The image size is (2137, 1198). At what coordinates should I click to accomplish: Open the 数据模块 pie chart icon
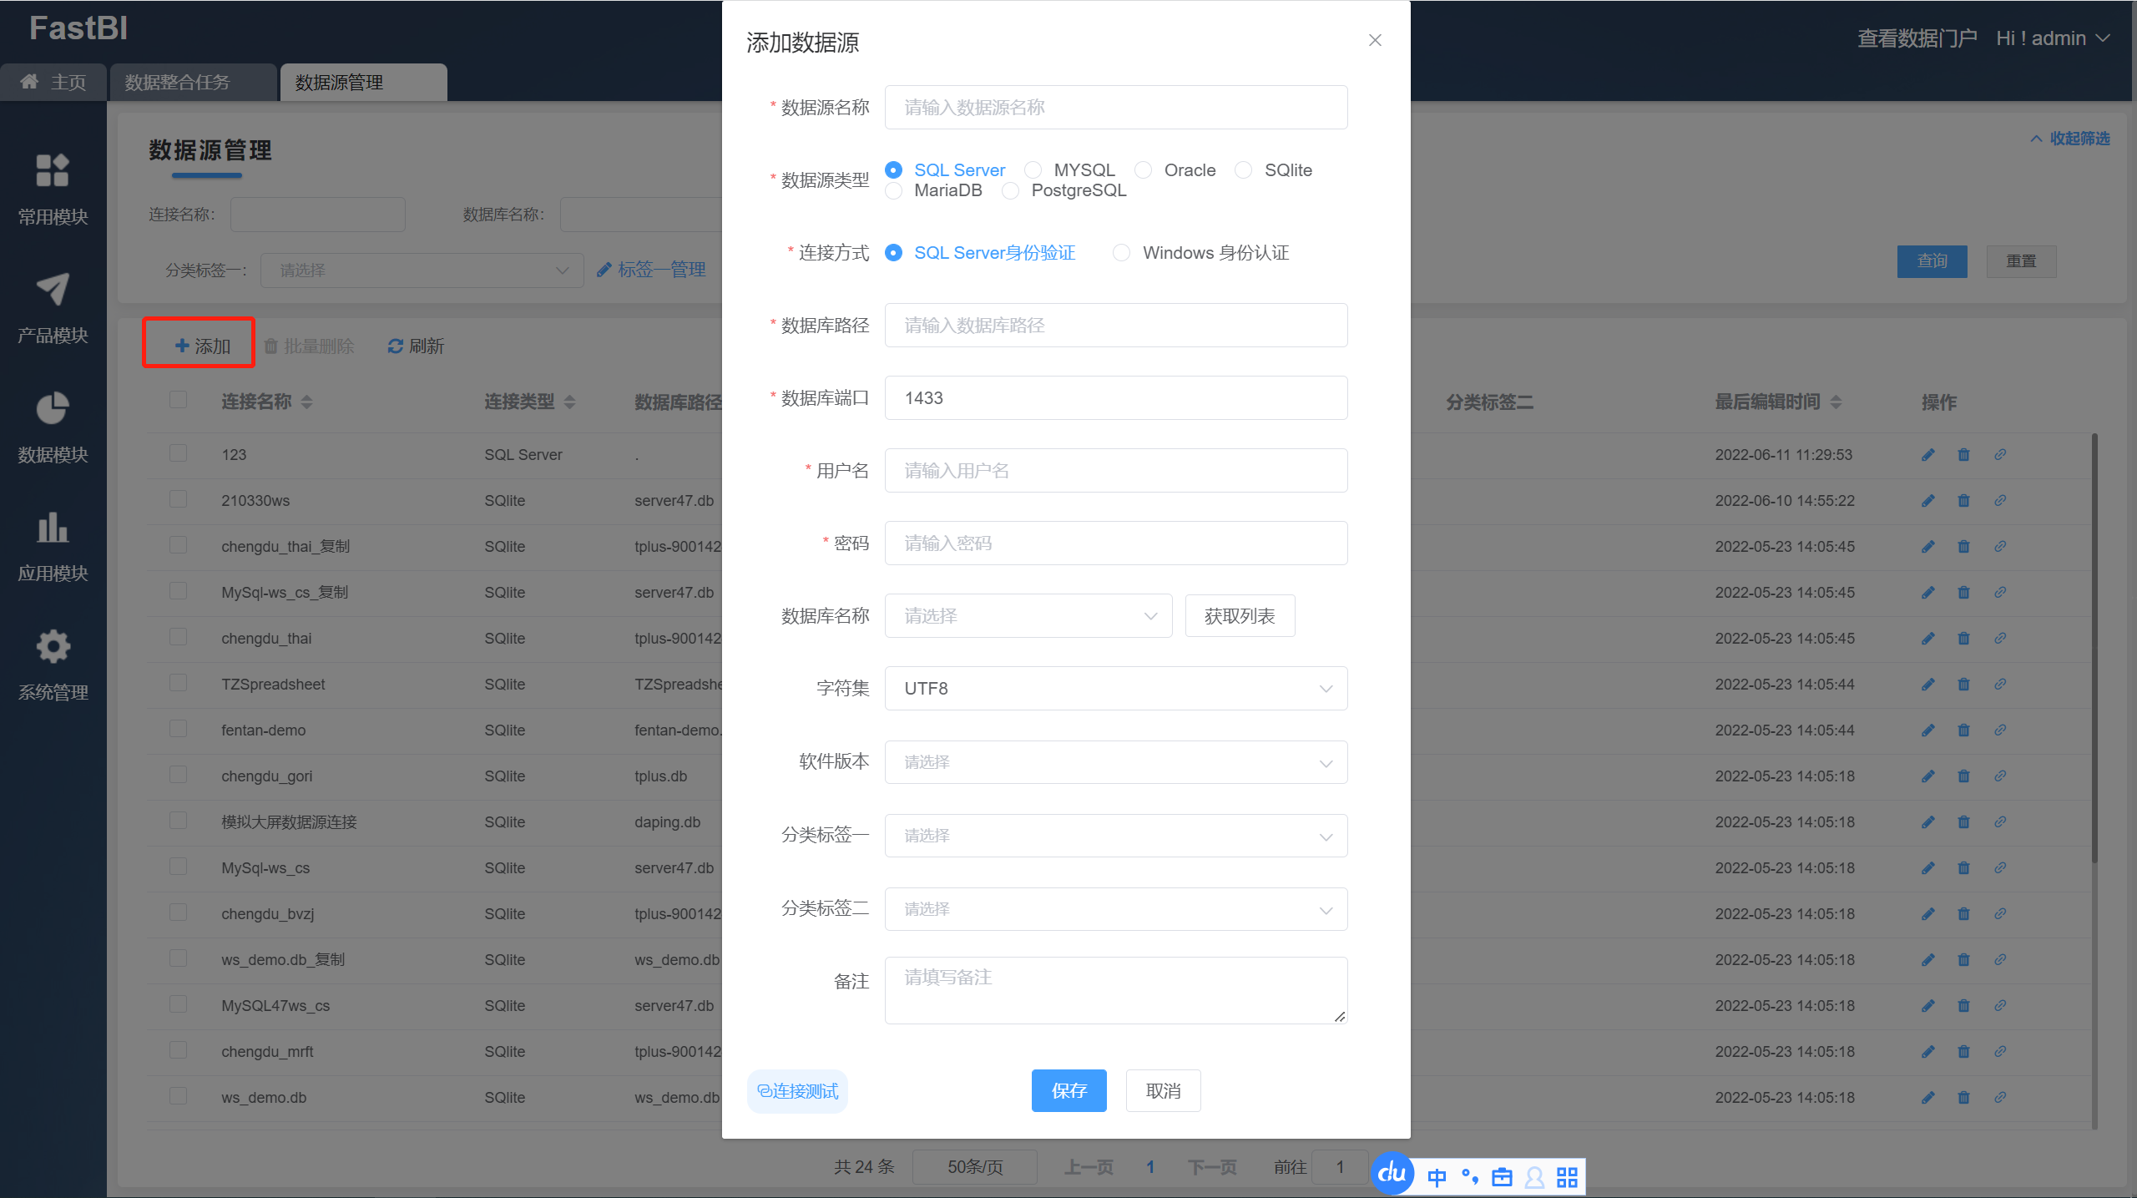pyautogui.click(x=53, y=409)
